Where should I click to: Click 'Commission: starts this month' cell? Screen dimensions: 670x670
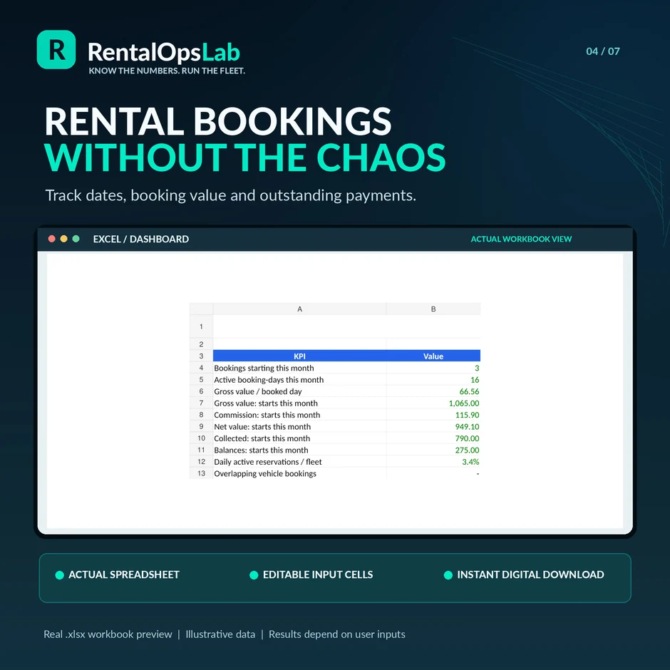click(299, 415)
